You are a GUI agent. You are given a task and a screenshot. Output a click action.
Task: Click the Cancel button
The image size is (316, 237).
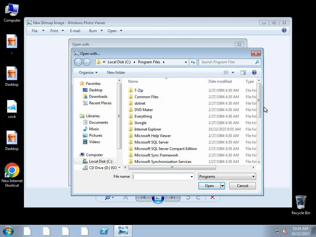click(243, 186)
